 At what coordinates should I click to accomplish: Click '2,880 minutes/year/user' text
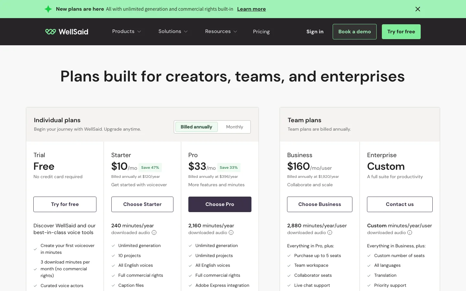pyautogui.click(x=317, y=226)
